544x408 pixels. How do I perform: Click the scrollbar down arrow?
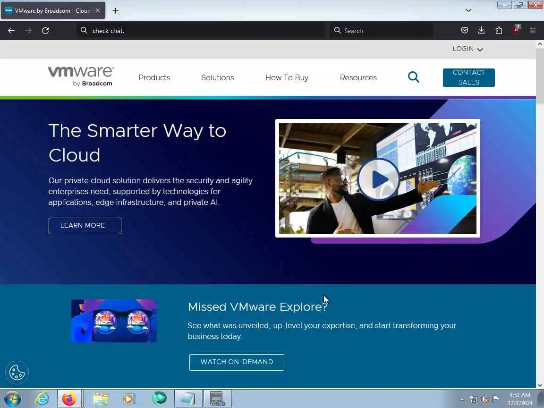540,385
